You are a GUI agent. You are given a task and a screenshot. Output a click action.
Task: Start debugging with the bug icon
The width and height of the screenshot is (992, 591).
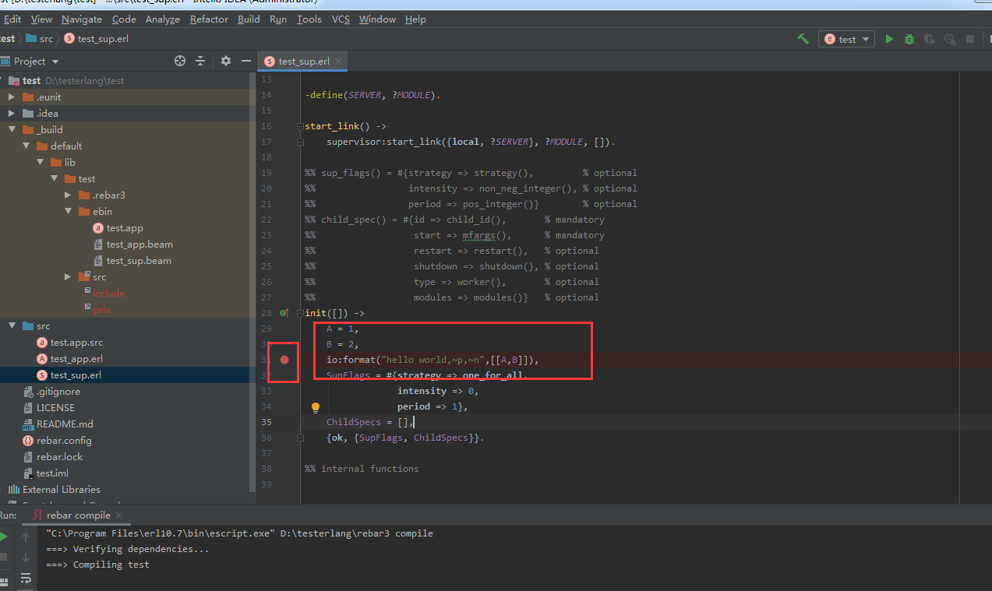[x=909, y=38]
